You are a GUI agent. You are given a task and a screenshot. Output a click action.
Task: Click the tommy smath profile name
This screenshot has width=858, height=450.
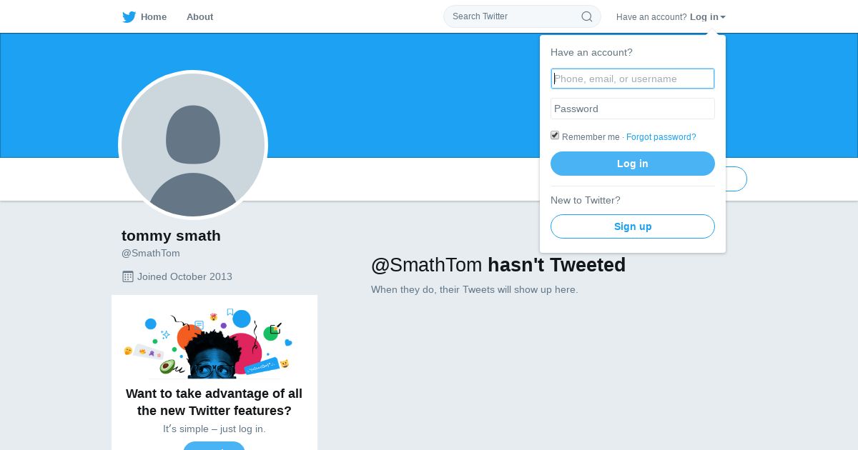[171, 236]
